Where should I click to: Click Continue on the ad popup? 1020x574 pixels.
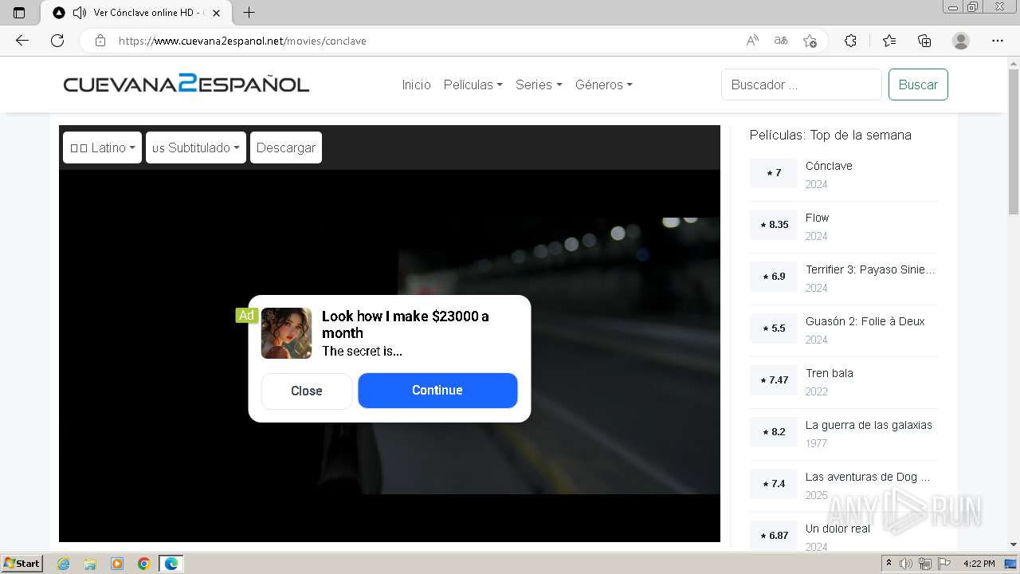tap(437, 390)
